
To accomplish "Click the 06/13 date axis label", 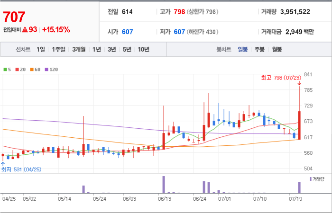I will (x=165, y=199).
